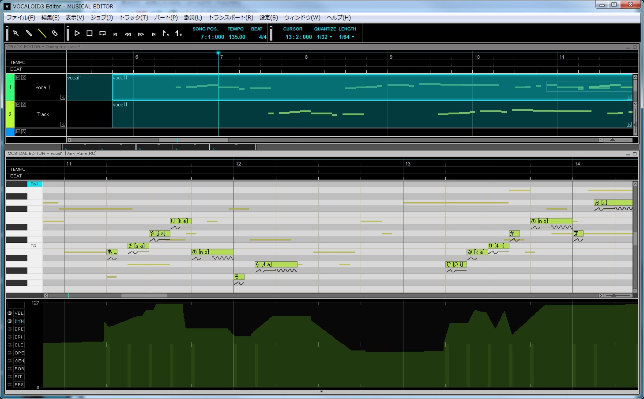
Task: Select the ひ [C i] note
Action: coord(456,264)
